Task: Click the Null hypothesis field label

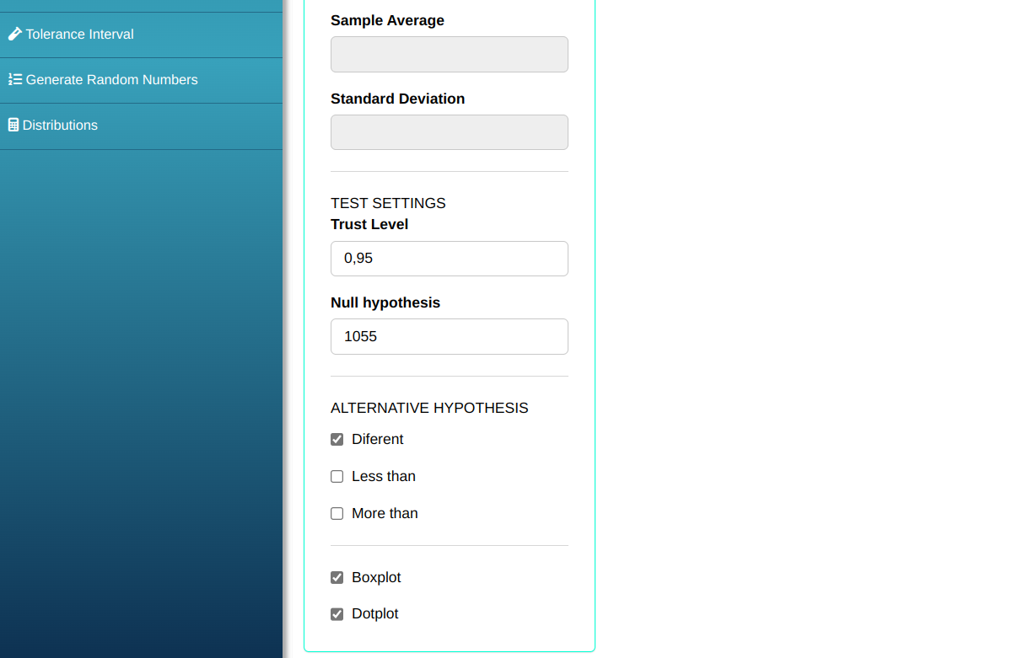Action: click(x=385, y=303)
